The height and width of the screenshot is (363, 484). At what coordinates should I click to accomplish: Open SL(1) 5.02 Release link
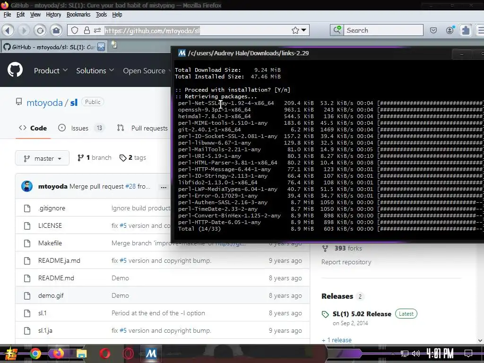click(x=362, y=314)
